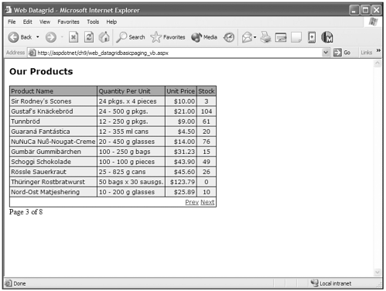The height and width of the screenshot is (291, 386).
Task: Click the Back arrow icon
Action: click(x=13, y=37)
